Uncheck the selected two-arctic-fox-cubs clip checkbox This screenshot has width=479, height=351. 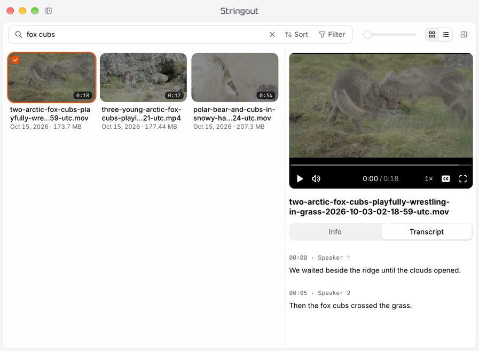point(15,60)
